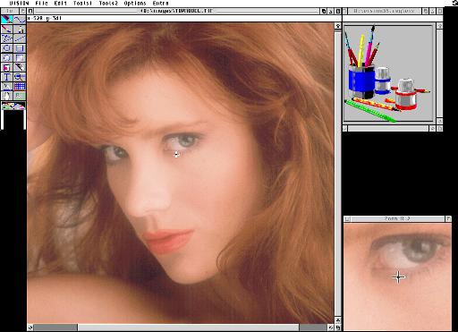This screenshot has width=458, height=332.
Task: Choose the hollow circle drawing tool
Action: coord(6,48)
